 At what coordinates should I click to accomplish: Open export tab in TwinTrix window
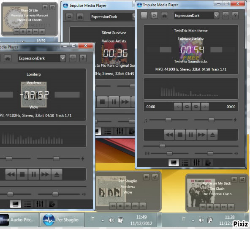pyautogui.click(x=208, y=163)
